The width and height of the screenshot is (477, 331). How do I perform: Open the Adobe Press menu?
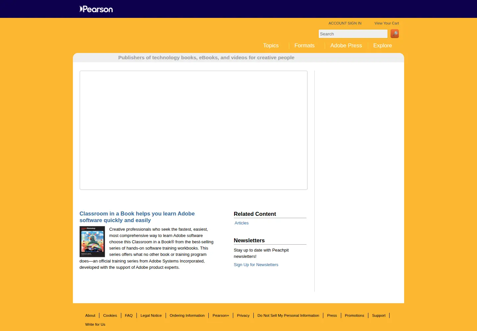346,46
